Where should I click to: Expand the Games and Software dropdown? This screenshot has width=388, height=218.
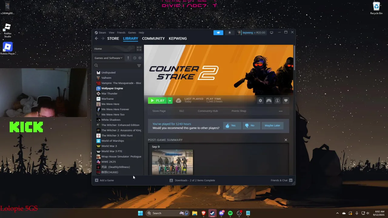pos(109,58)
